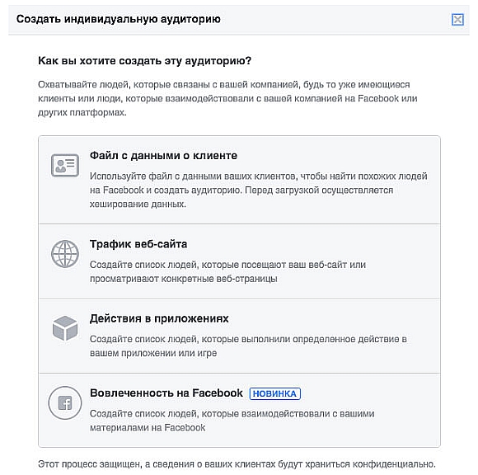Click the intro paragraph about reaching people
Viewport: 478px width, 475px height.
pyautogui.click(x=227, y=98)
